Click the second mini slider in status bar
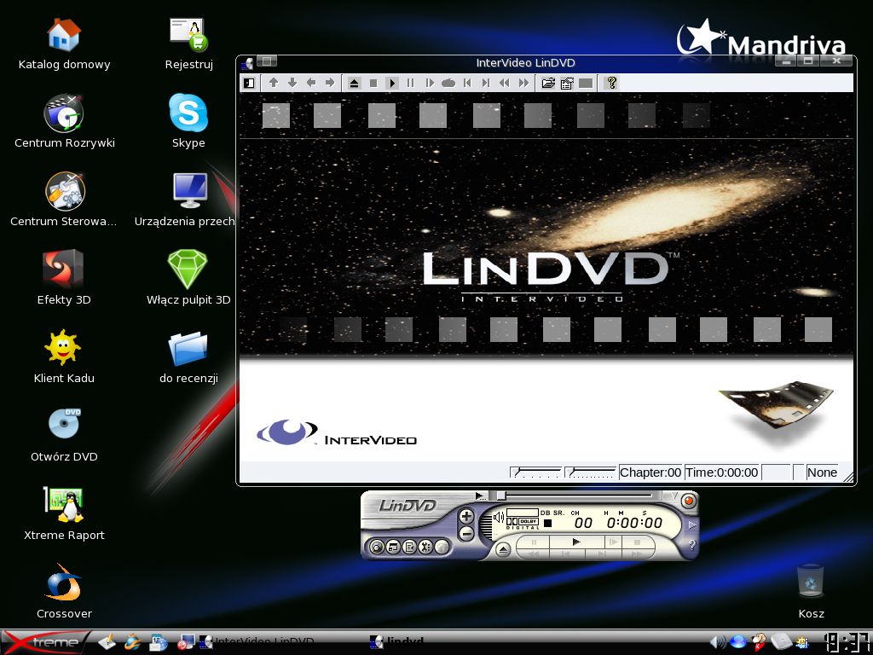This screenshot has width=873, height=655. coord(590,472)
